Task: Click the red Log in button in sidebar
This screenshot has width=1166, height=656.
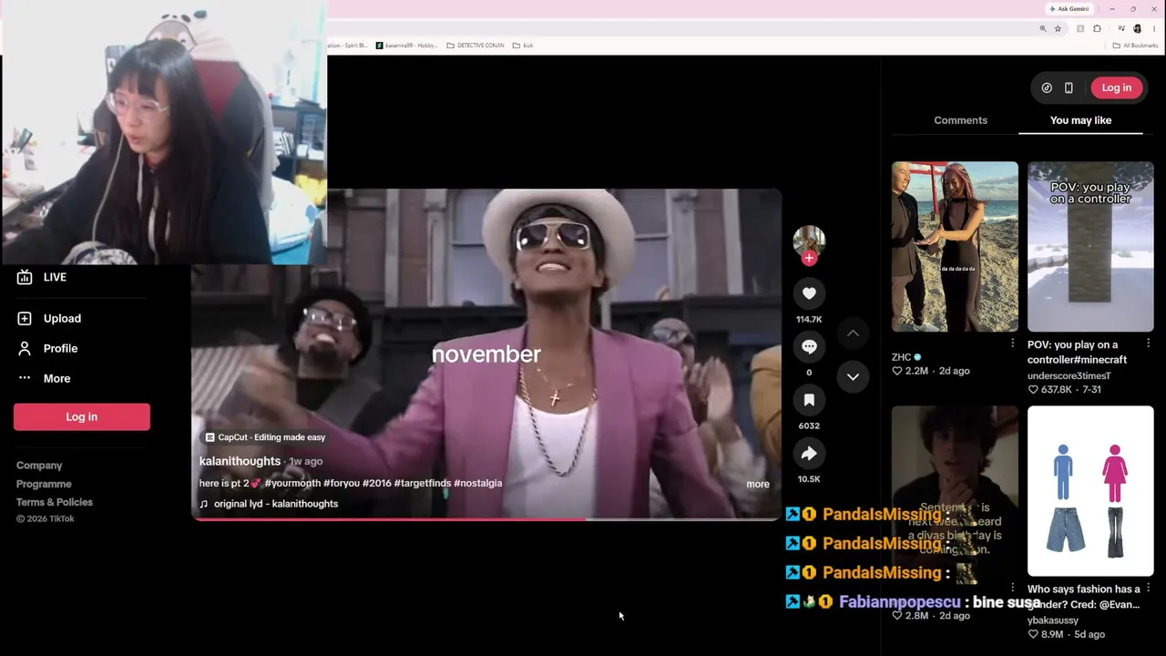Action: [x=81, y=416]
